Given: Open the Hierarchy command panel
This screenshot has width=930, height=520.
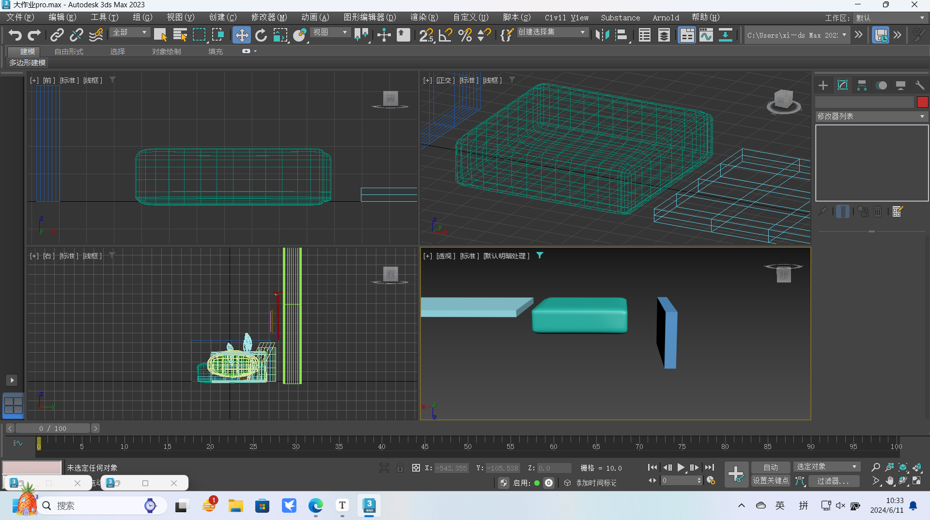Looking at the screenshot, I should (x=861, y=85).
